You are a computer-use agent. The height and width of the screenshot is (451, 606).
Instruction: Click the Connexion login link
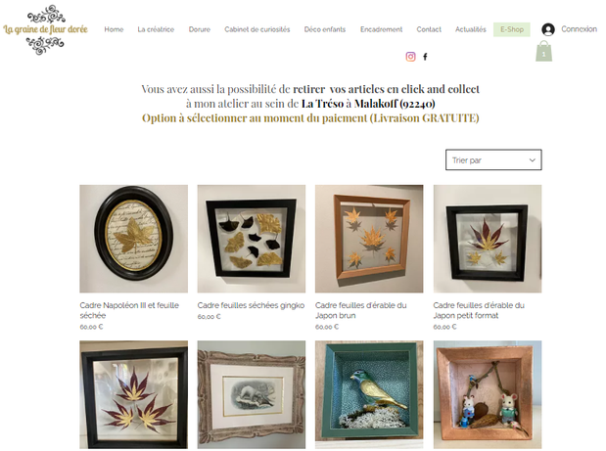click(x=579, y=29)
